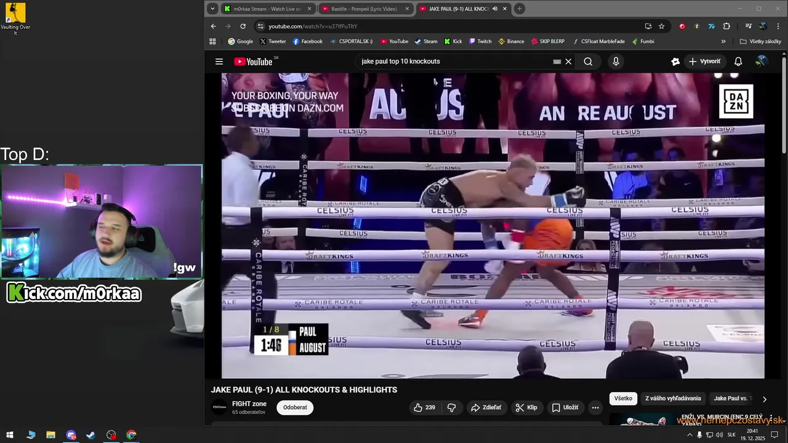Close the m0rkaa Stream tab
The width and height of the screenshot is (788, 443).
coord(309,9)
